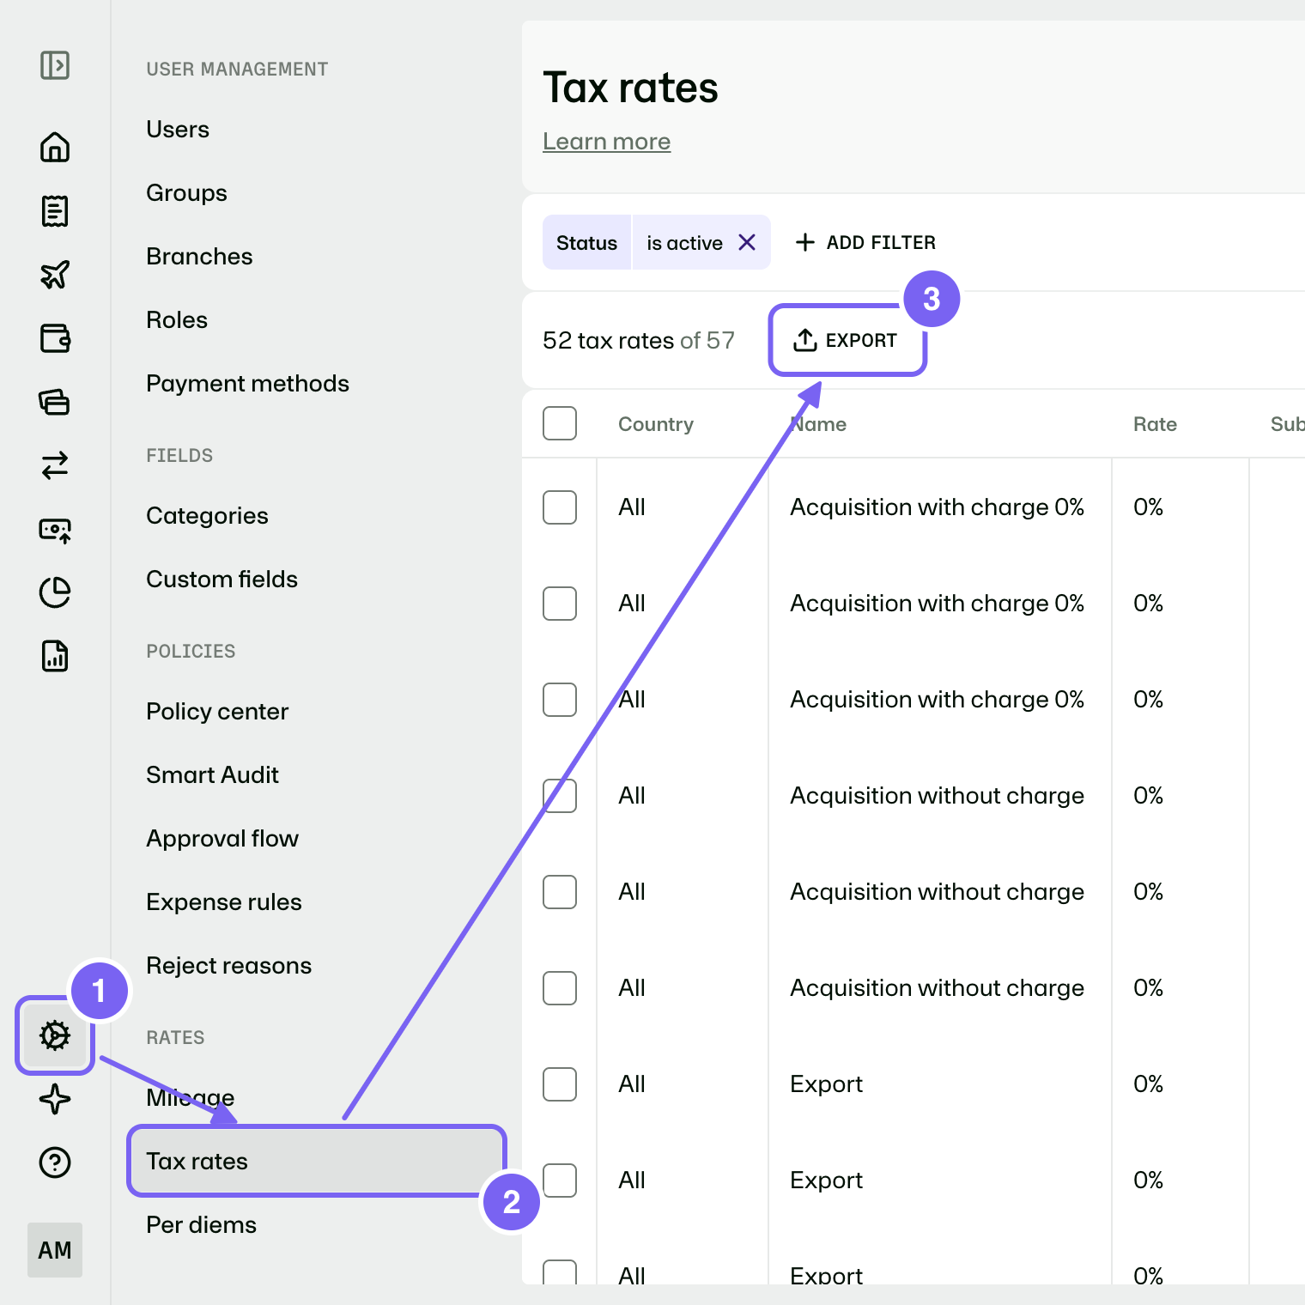Toggle the select-all checkbox in table header
The height and width of the screenshot is (1305, 1305).
560,423
